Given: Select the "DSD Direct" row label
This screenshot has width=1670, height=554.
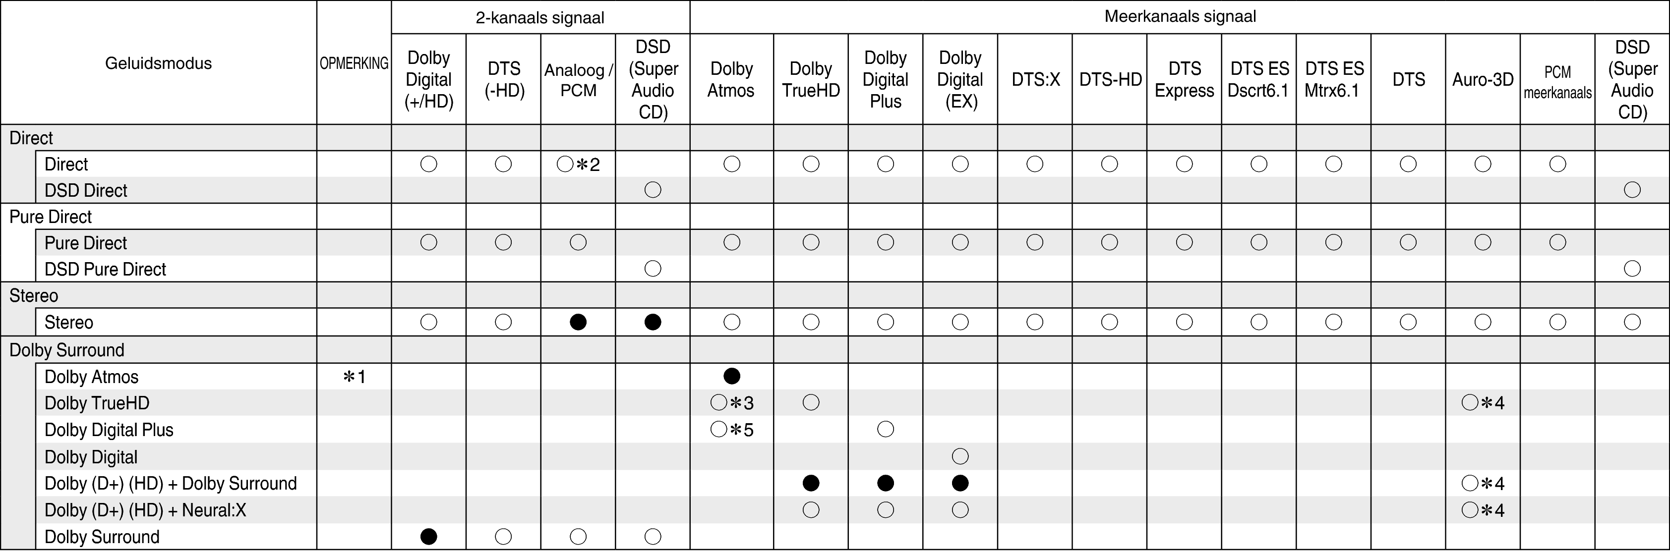Looking at the screenshot, I should [x=86, y=190].
